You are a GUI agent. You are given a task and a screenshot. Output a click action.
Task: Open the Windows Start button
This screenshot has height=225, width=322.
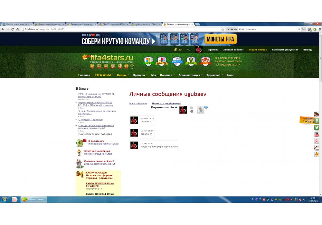(5, 200)
